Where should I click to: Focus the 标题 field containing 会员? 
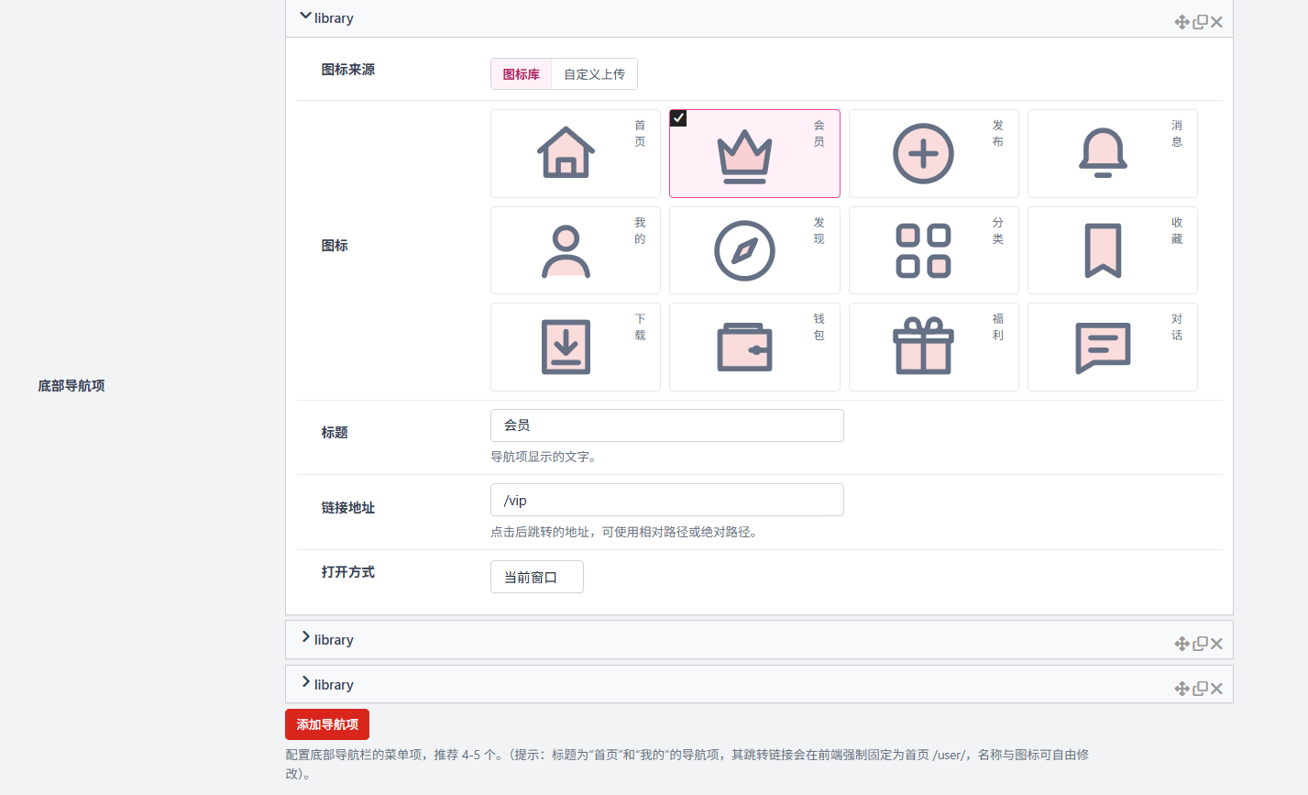[x=667, y=425]
